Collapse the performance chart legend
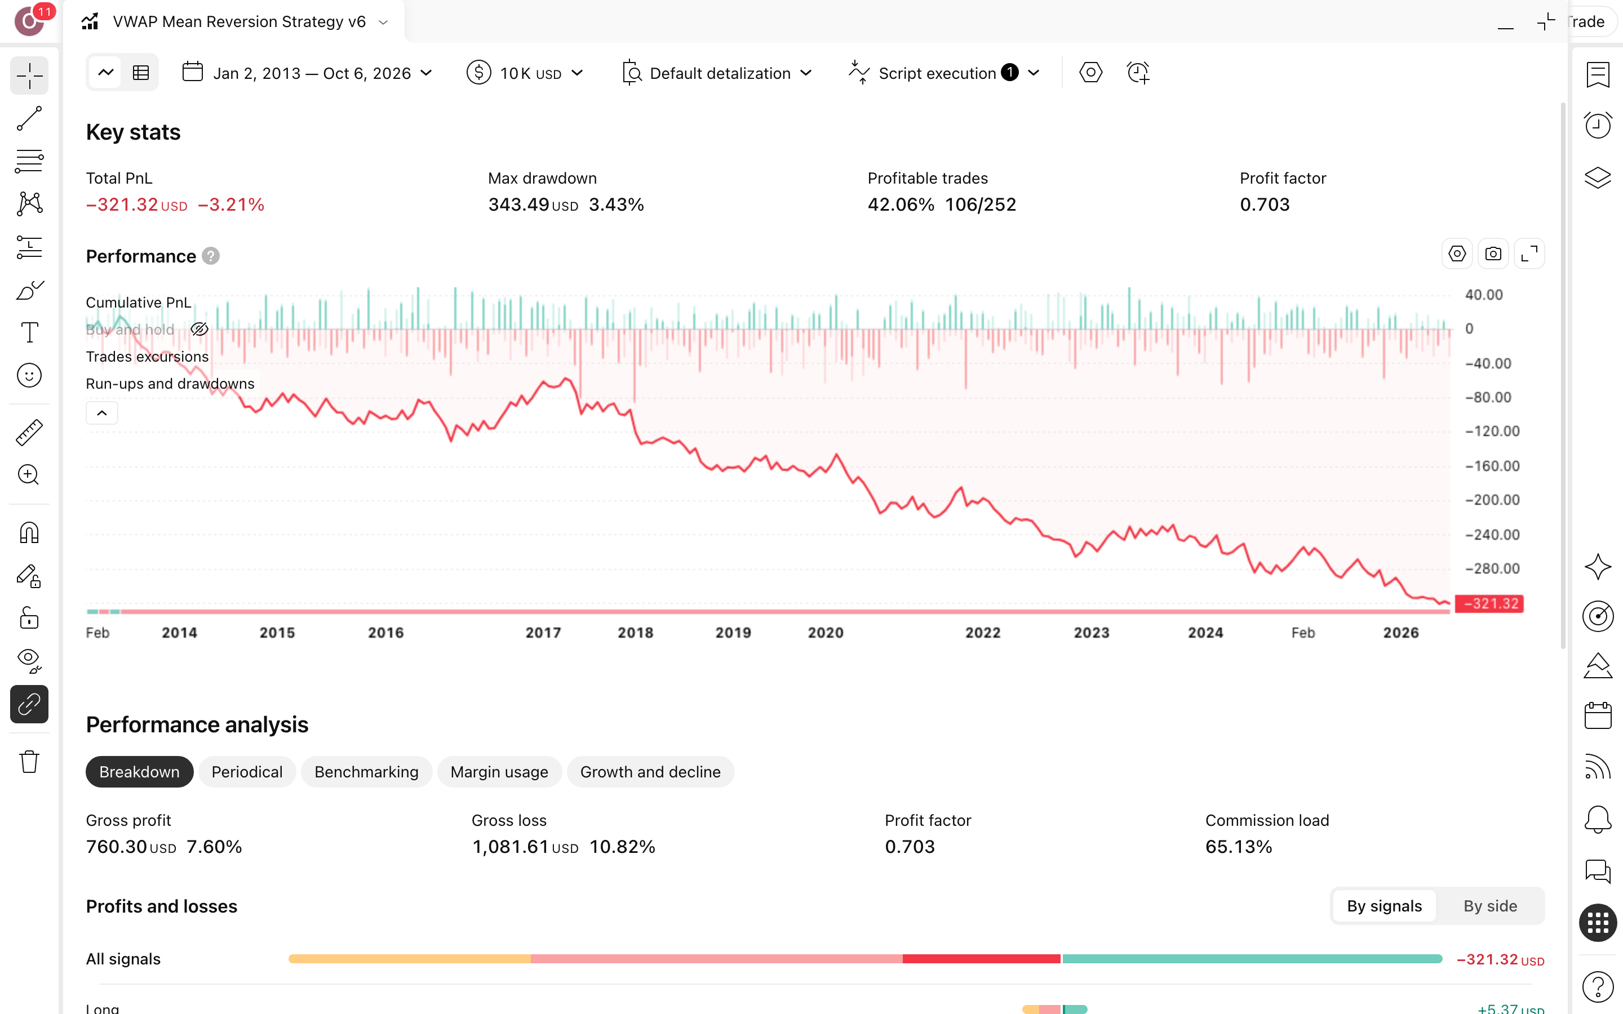Viewport: 1623px width, 1014px height. 102,413
